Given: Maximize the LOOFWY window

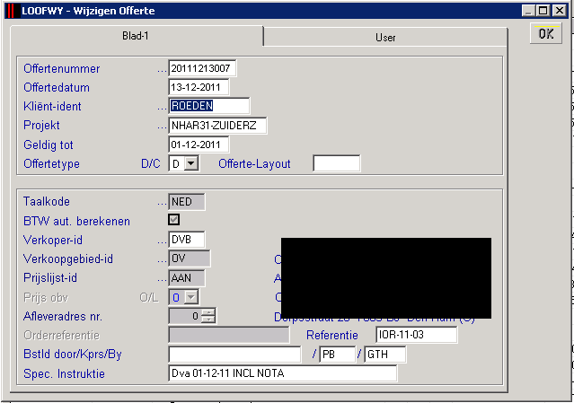Looking at the screenshot, I should tap(543, 11).
